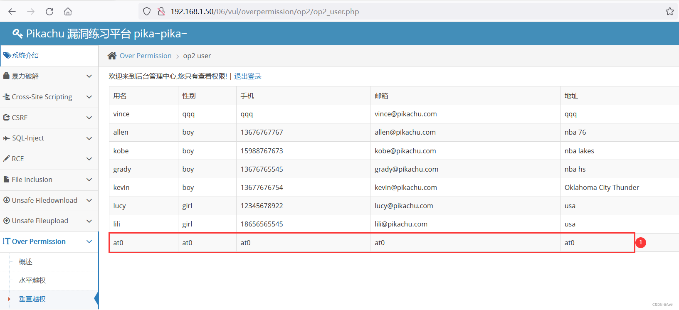Expand the File Inclusion chevron
679x310 pixels.
coord(89,180)
